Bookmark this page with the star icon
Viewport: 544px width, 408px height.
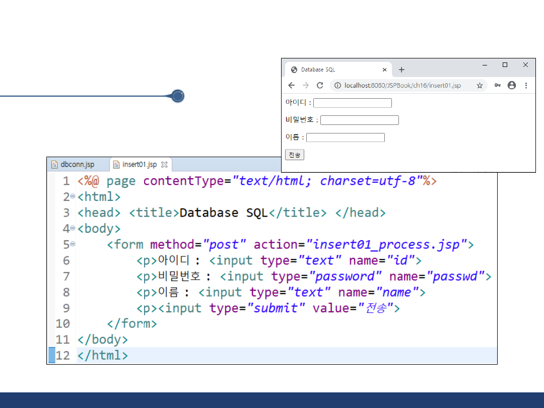point(480,86)
